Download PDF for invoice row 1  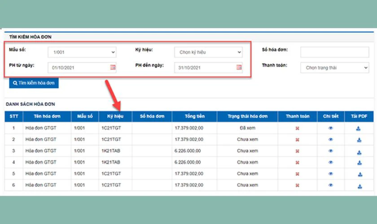point(359,128)
